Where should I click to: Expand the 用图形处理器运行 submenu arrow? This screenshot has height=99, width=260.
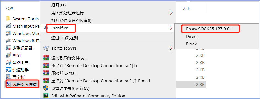coord(171,13)
